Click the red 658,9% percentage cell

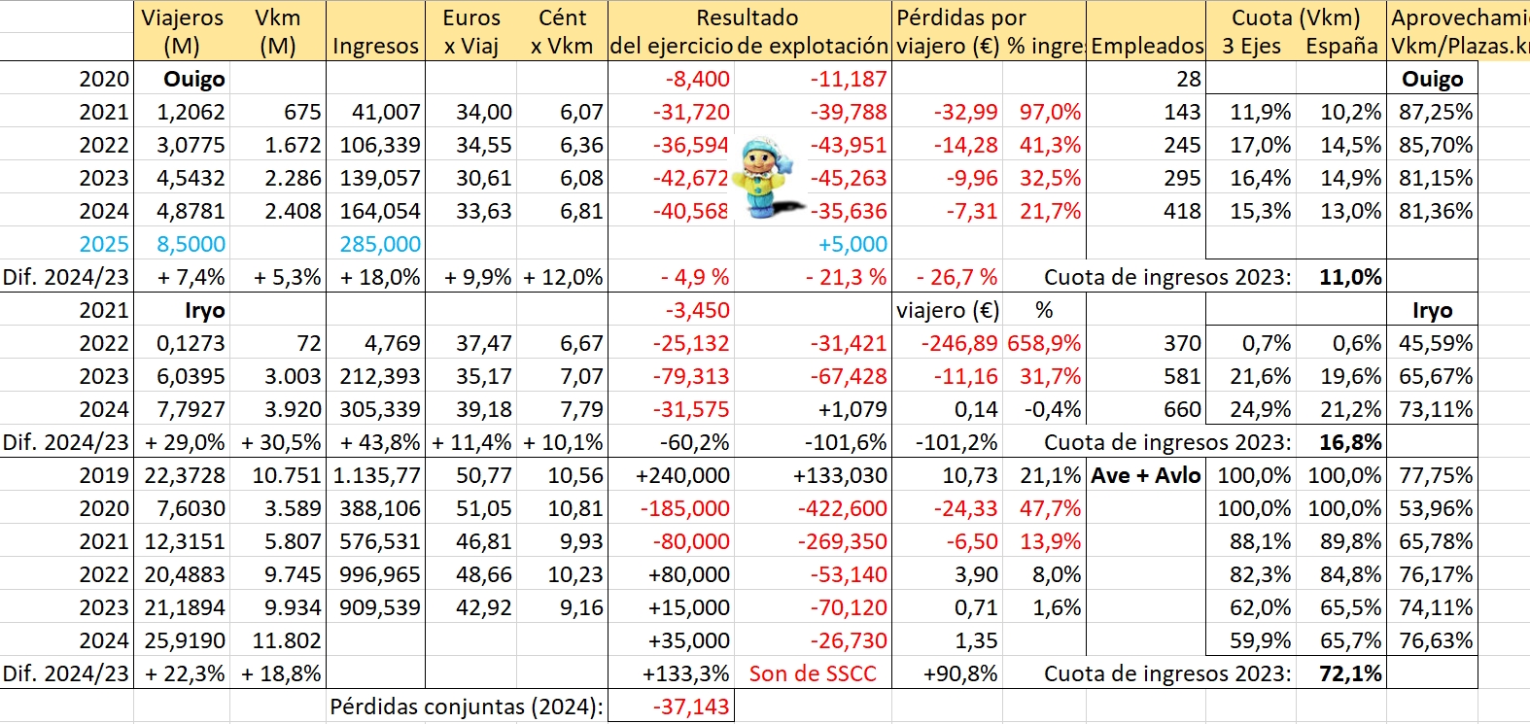1044,343
